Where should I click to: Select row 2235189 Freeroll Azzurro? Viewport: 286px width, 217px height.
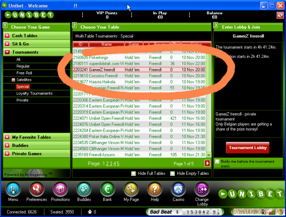point(139,155)
